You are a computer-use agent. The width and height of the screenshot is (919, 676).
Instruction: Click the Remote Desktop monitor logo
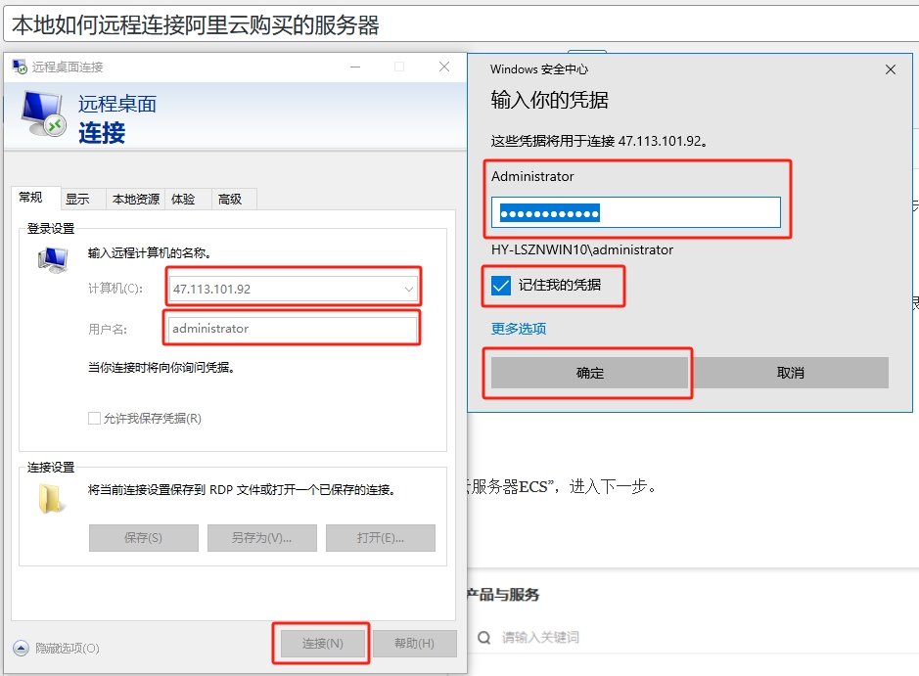pos(43,114)
